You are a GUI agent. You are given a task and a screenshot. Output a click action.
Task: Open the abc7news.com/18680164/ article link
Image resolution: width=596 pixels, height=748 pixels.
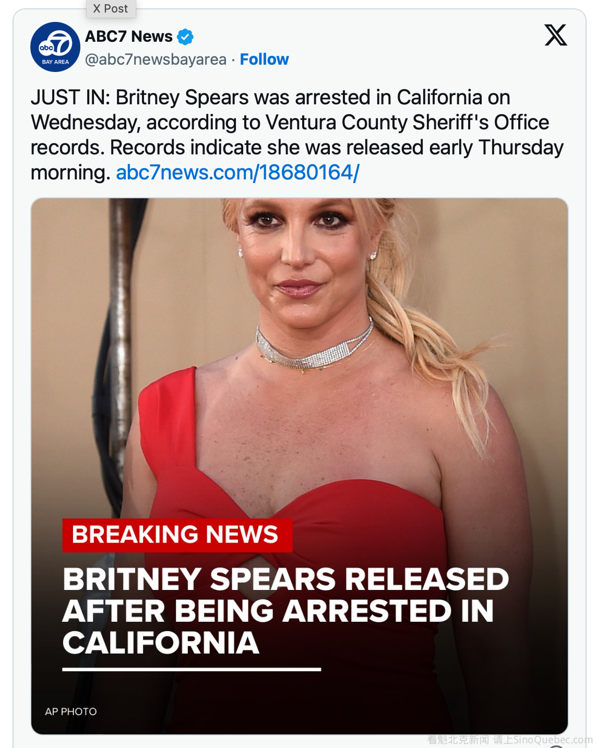coord(237,173)
